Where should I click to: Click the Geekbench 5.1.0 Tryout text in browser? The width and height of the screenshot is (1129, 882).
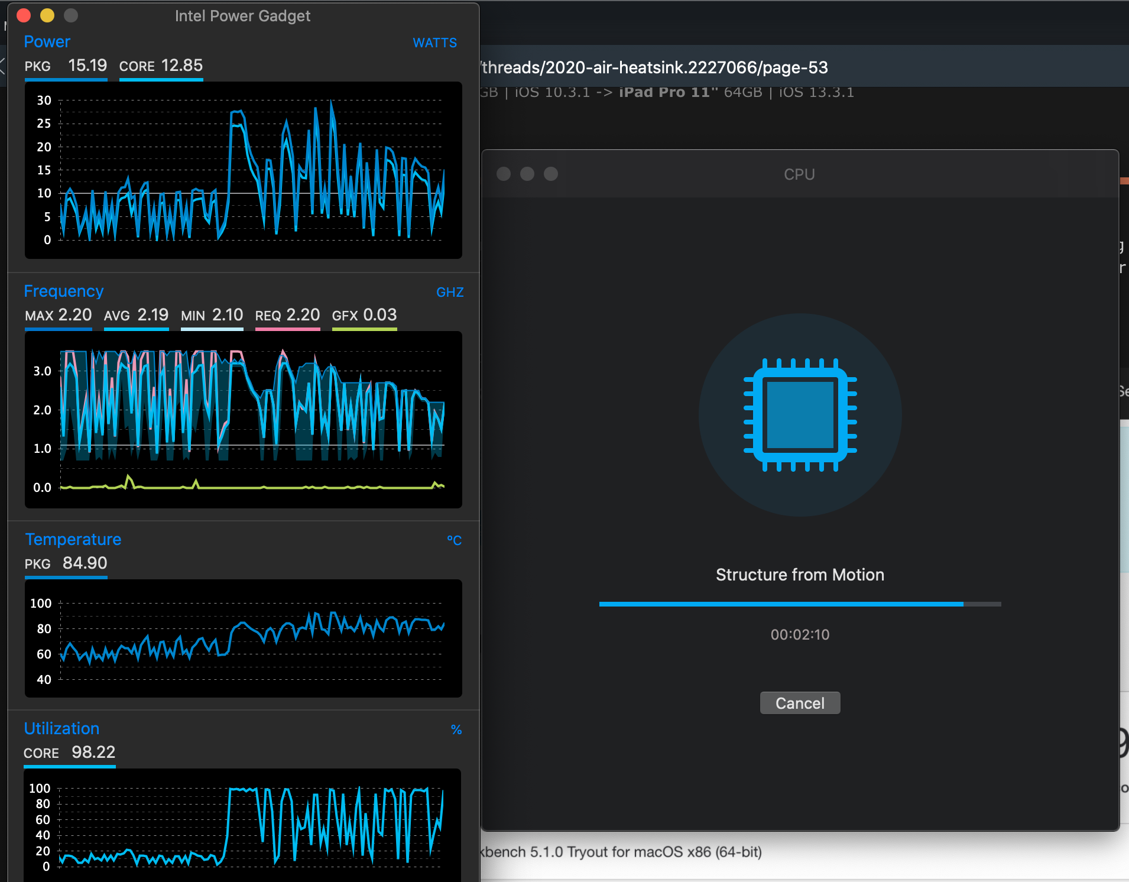coord(621,852)
